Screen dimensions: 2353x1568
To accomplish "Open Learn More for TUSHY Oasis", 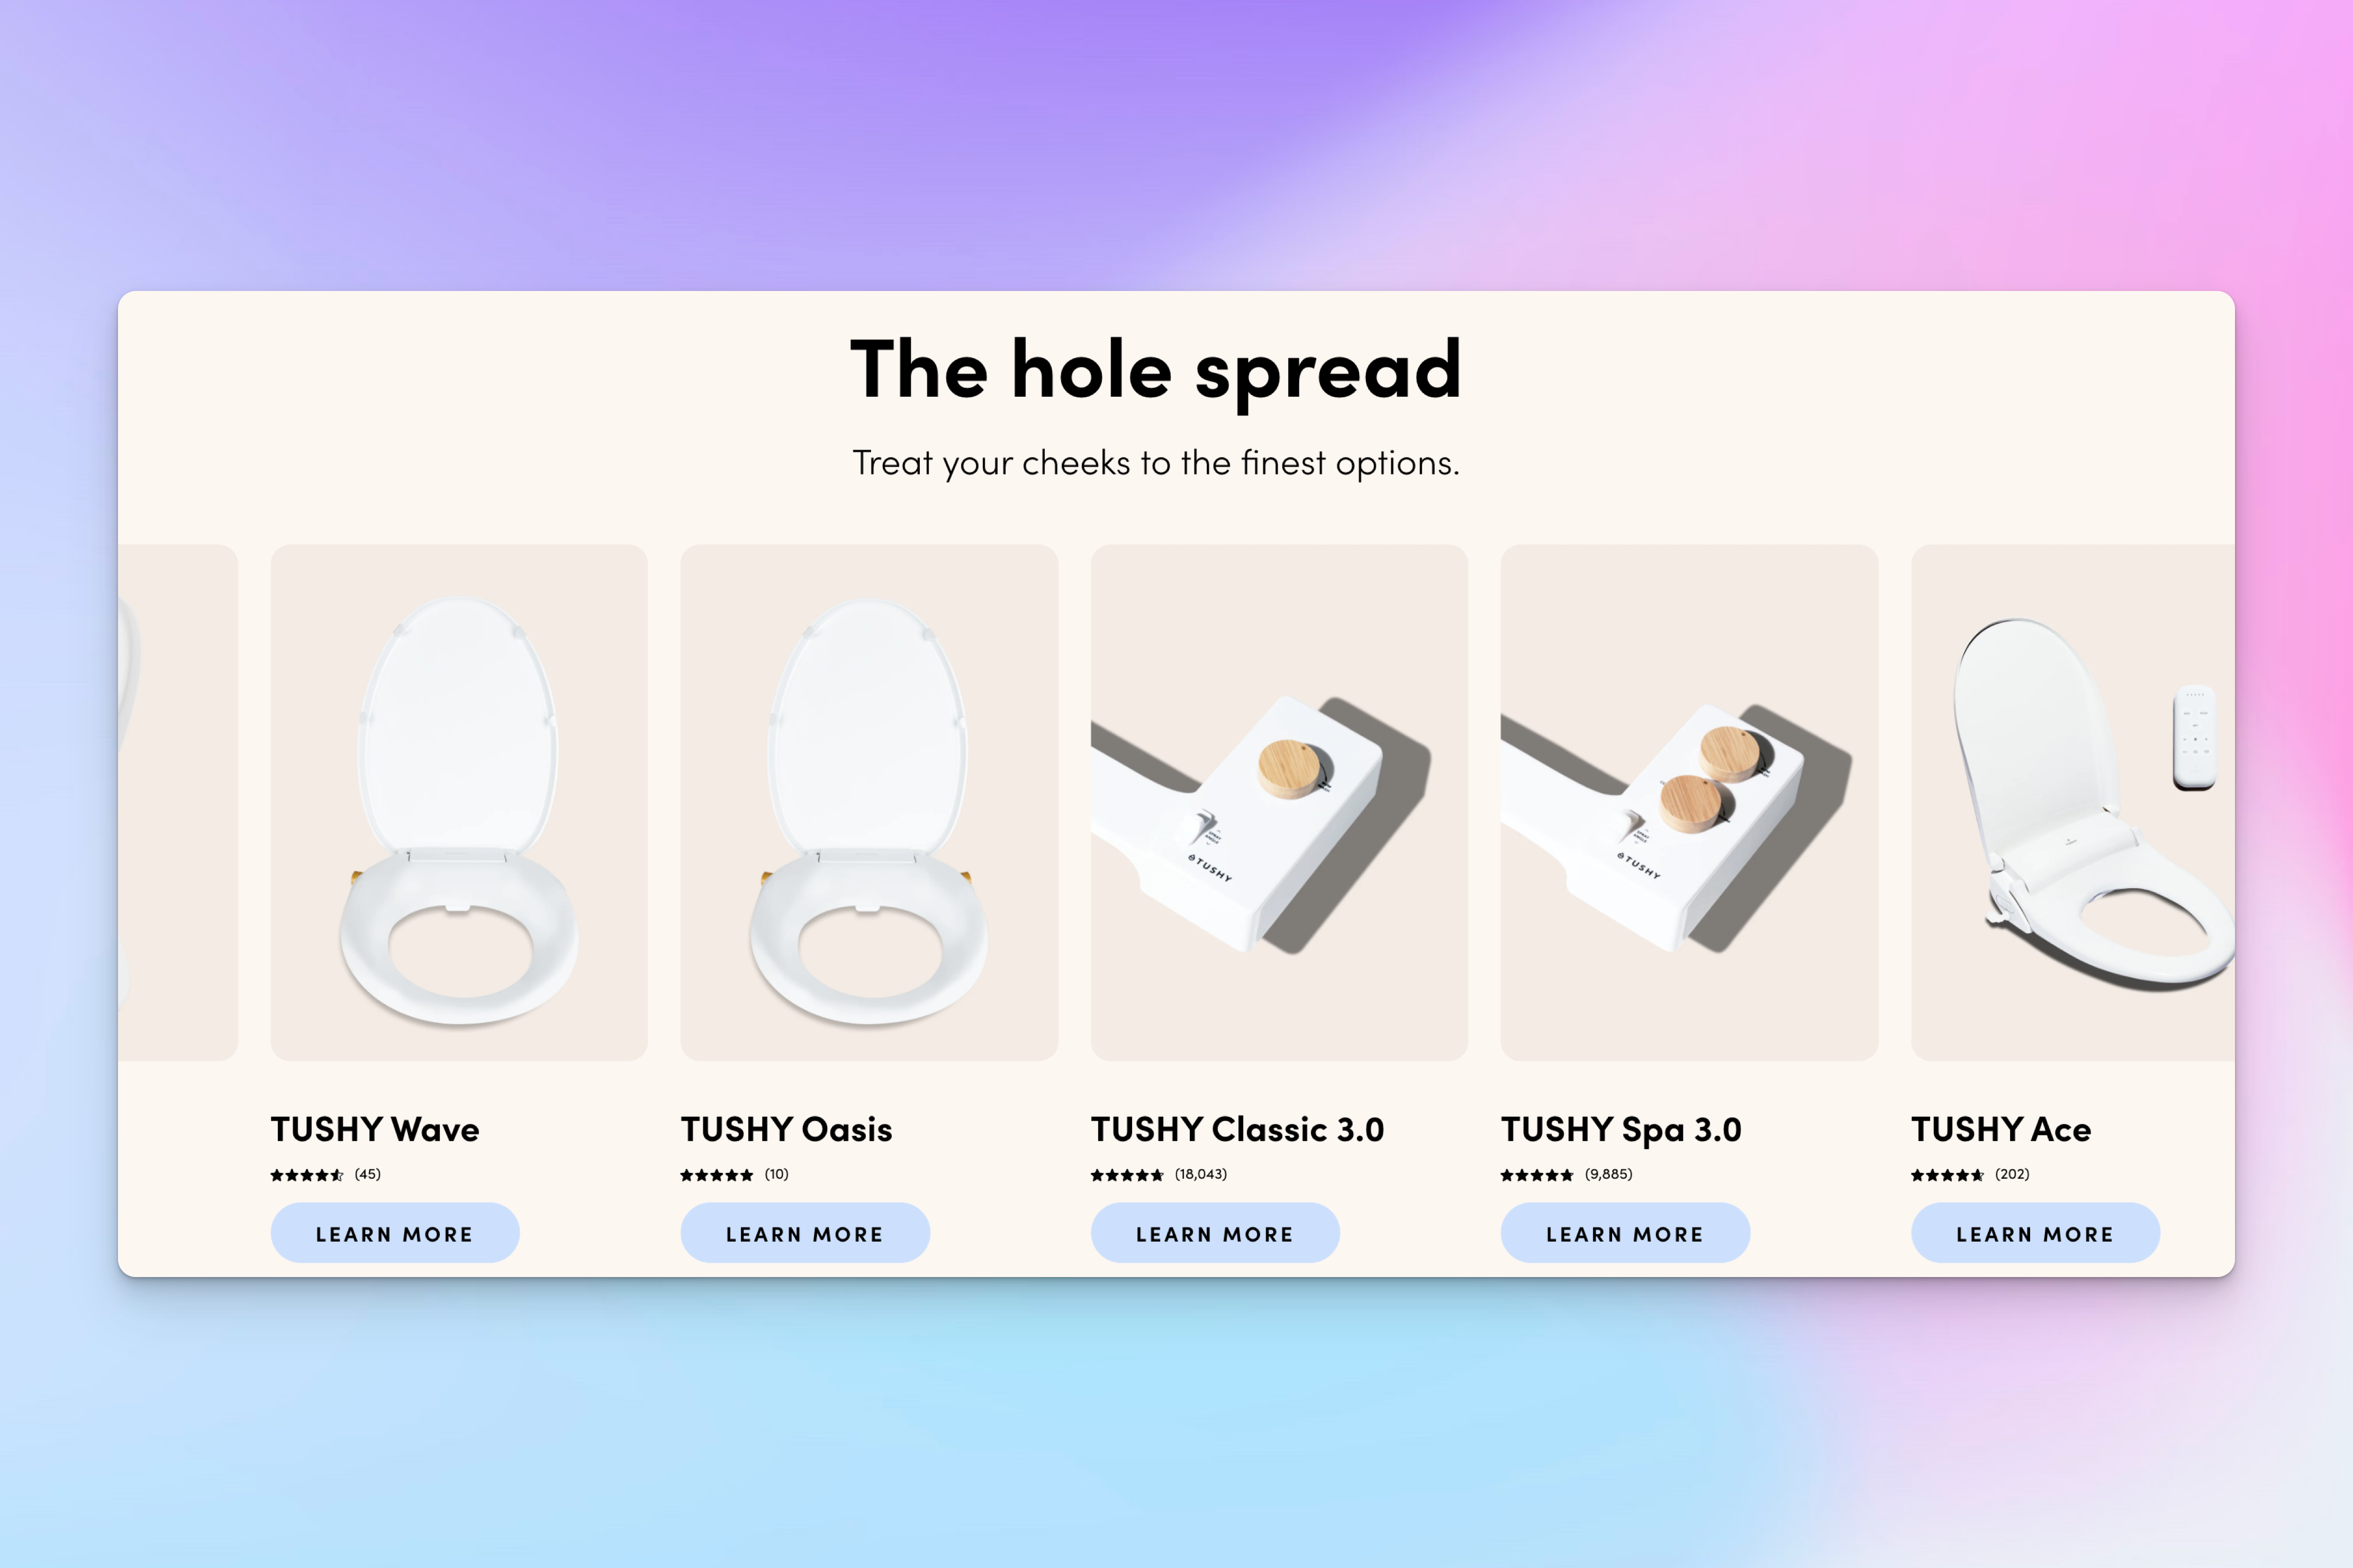I will [x=804, y=1233].
